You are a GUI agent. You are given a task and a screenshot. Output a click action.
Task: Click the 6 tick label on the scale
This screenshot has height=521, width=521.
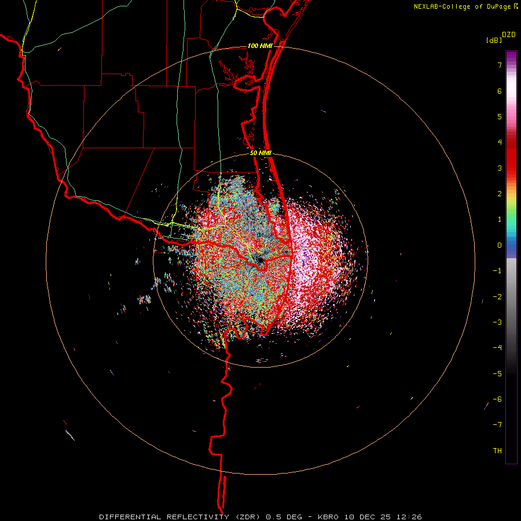pos(500,91)
